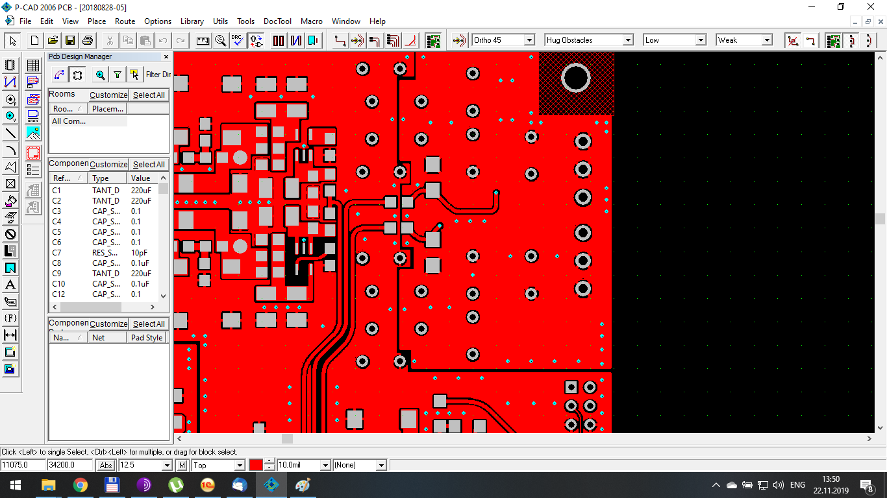Click the green board autorouter icon
This screenshot has height=498, width=887.
point(434,40)
